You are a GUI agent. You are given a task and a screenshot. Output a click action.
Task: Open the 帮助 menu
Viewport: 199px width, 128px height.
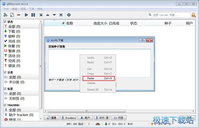point(40,9)
